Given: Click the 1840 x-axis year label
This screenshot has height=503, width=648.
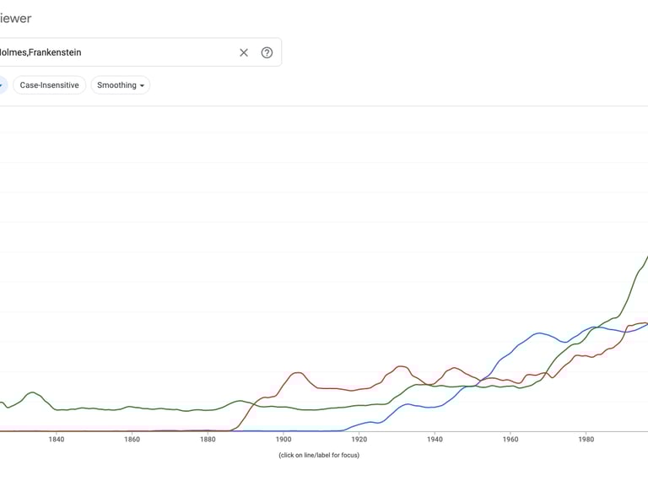Looking at the screenshot, I should click(x=57, y=439).
